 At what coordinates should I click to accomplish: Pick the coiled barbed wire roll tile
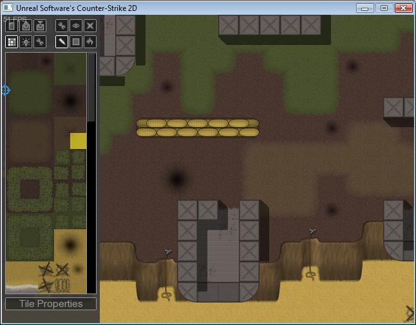point(62,286)
